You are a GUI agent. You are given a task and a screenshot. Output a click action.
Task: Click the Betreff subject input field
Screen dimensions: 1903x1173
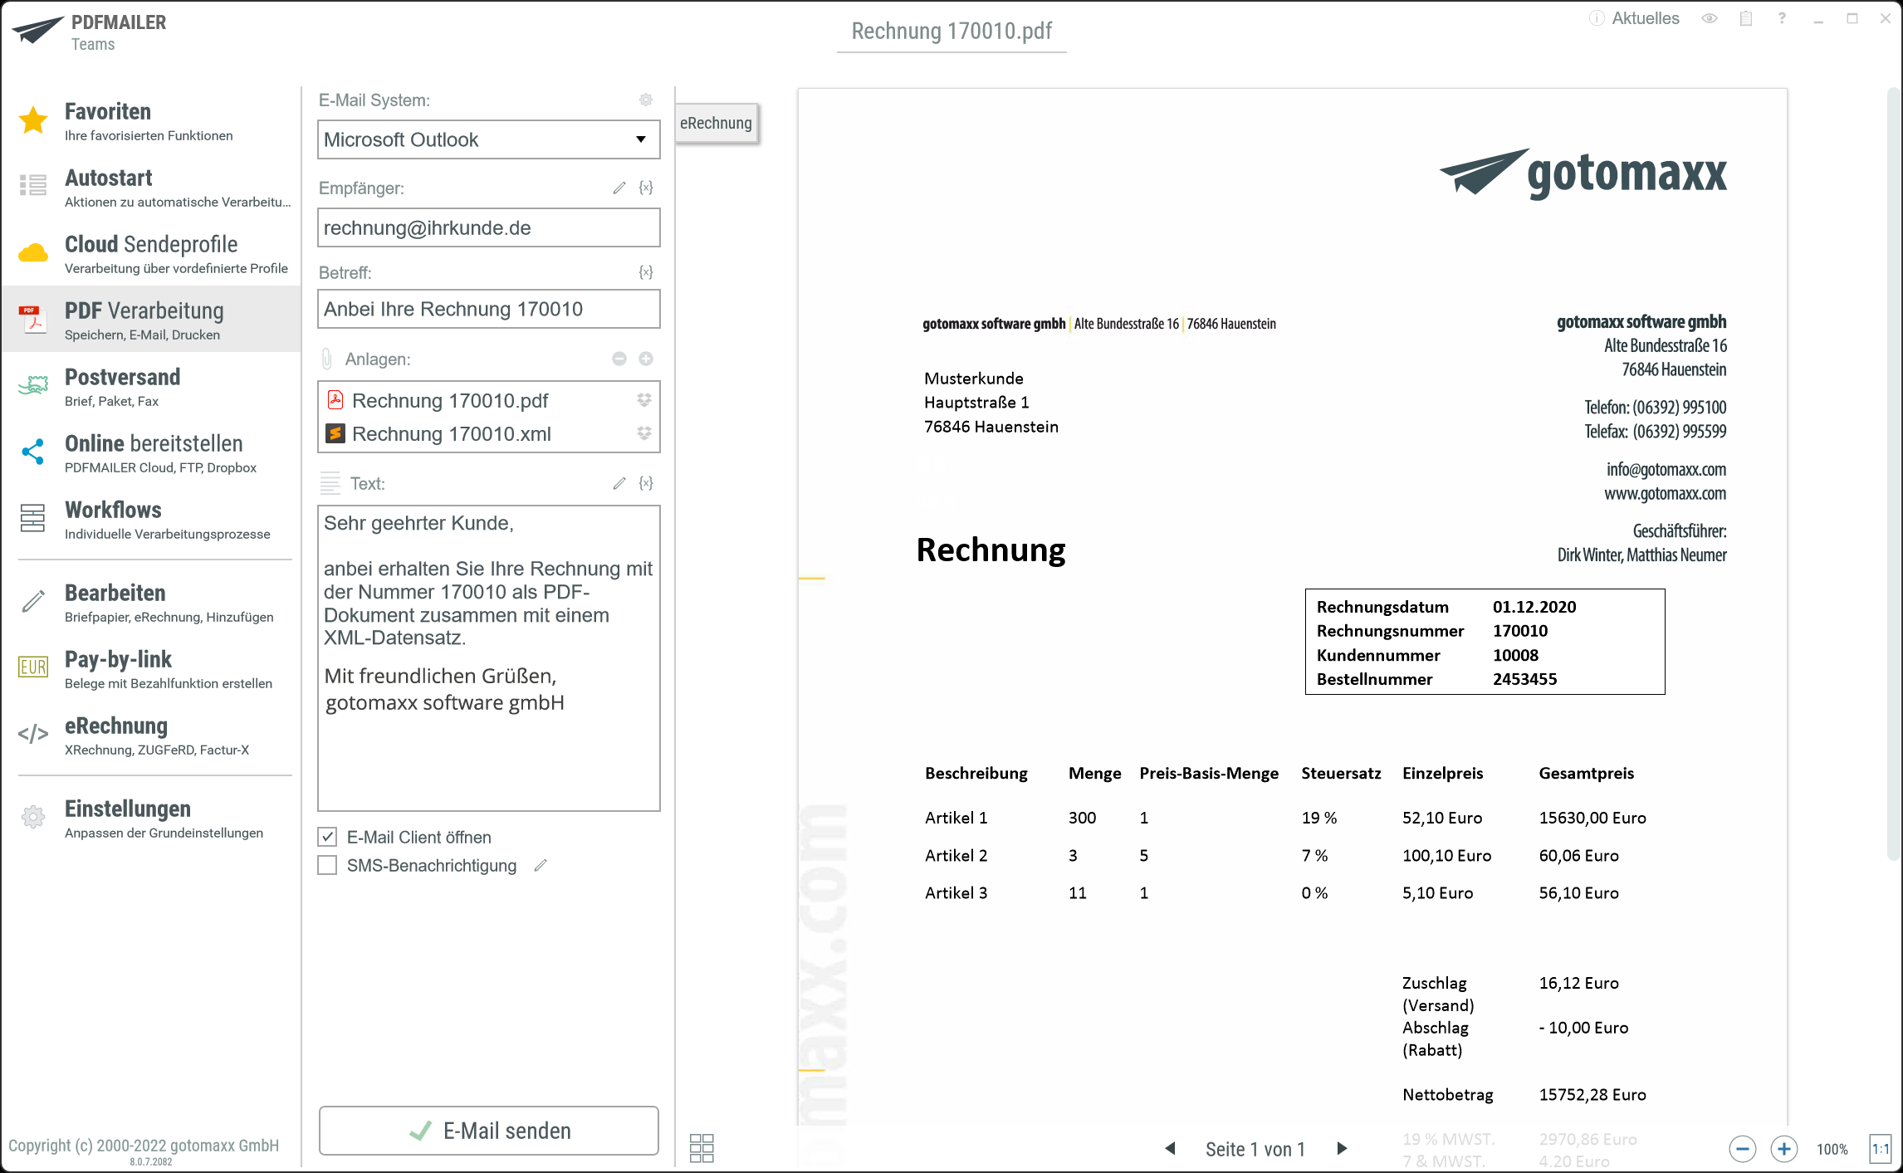(x=488, y=309)
